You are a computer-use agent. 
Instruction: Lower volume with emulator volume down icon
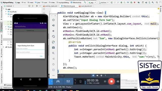tap(53, 31)
